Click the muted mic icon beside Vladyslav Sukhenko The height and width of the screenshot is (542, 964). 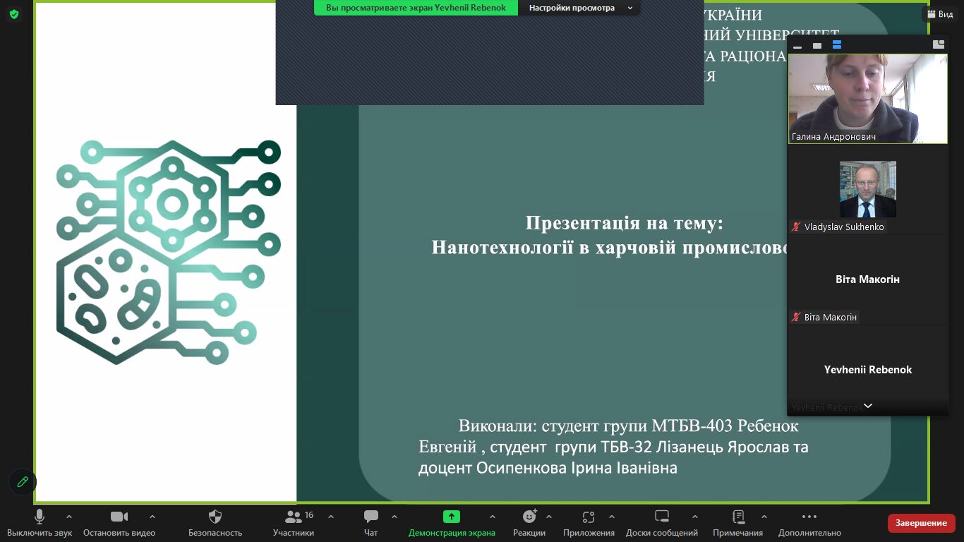(x=796, y=227)
